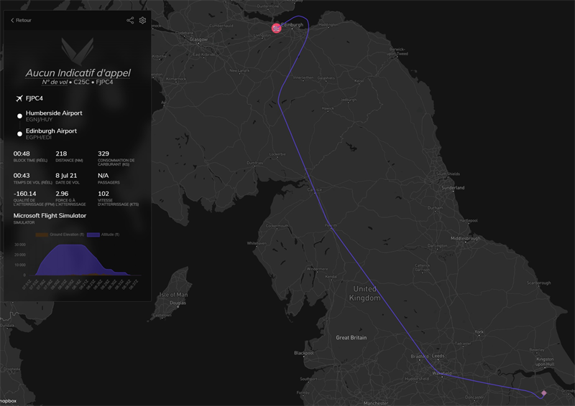
Task: Click the landing rate value -160.14
Action: (24, 193)
